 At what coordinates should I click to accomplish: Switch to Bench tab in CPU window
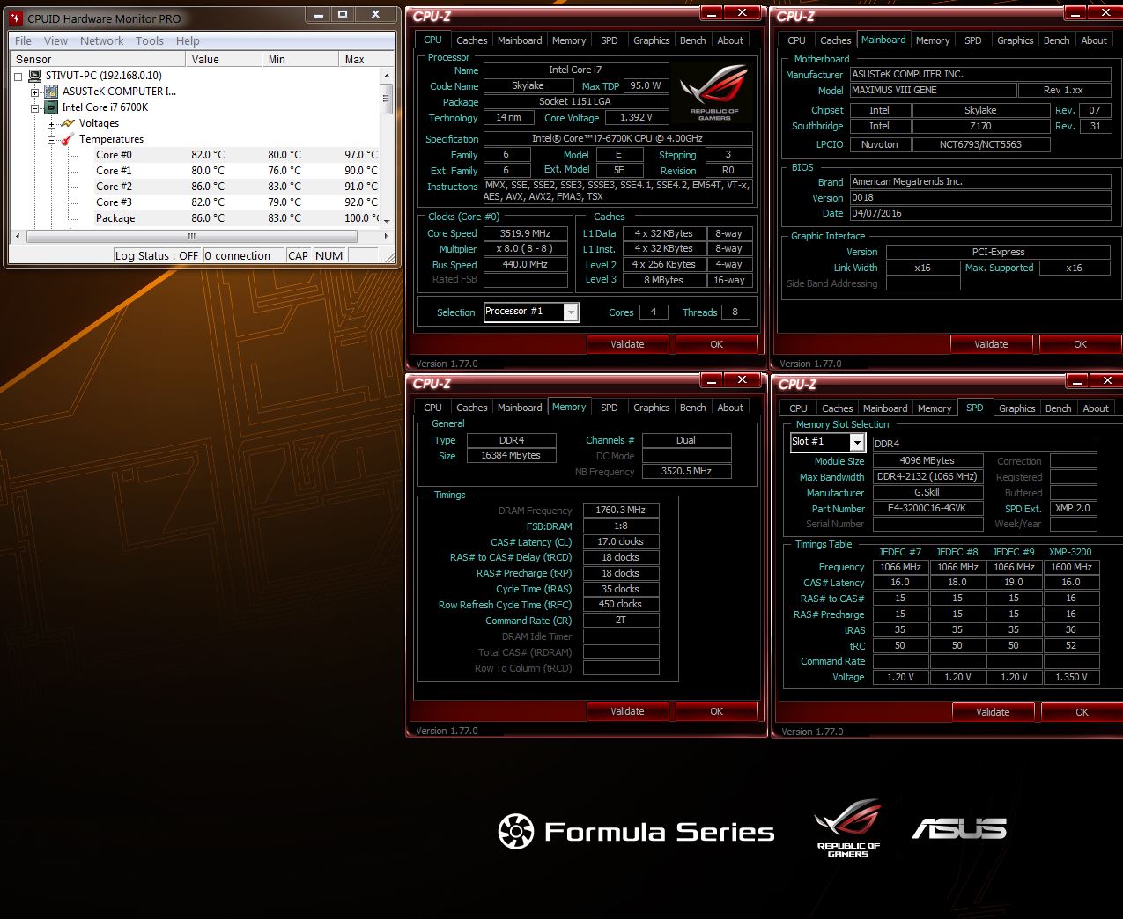[693, 40]
